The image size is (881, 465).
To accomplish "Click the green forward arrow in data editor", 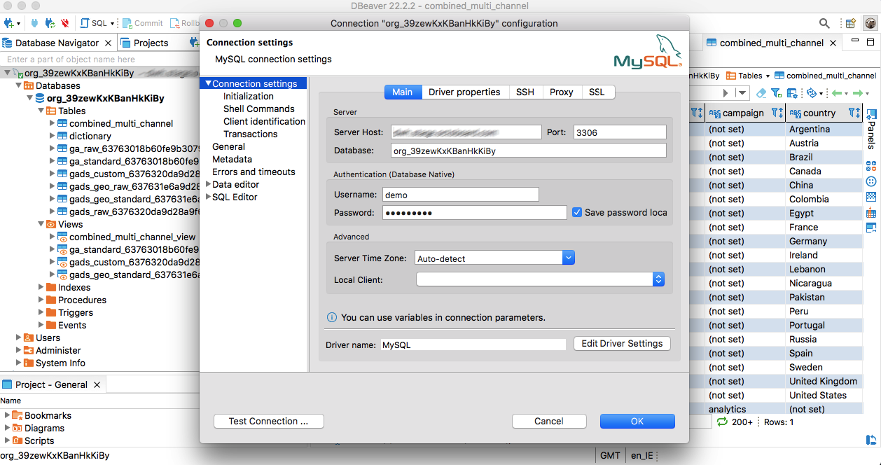I will (x=857, y=93).
